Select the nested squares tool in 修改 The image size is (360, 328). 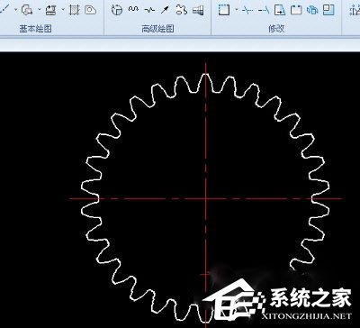point(328,10)
